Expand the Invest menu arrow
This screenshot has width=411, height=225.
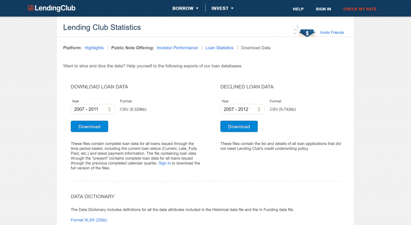point(232,8)
